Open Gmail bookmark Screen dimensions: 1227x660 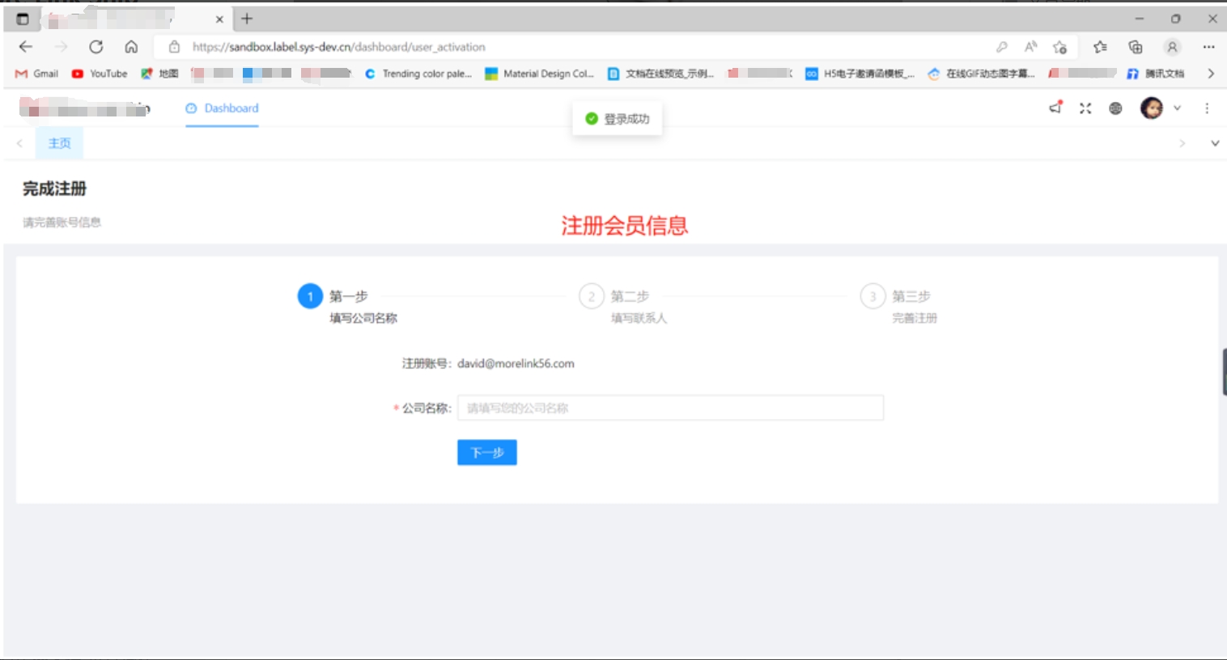coord(37,74)
